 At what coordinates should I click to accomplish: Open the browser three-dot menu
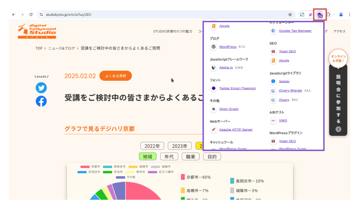click(x=350, y=15)
